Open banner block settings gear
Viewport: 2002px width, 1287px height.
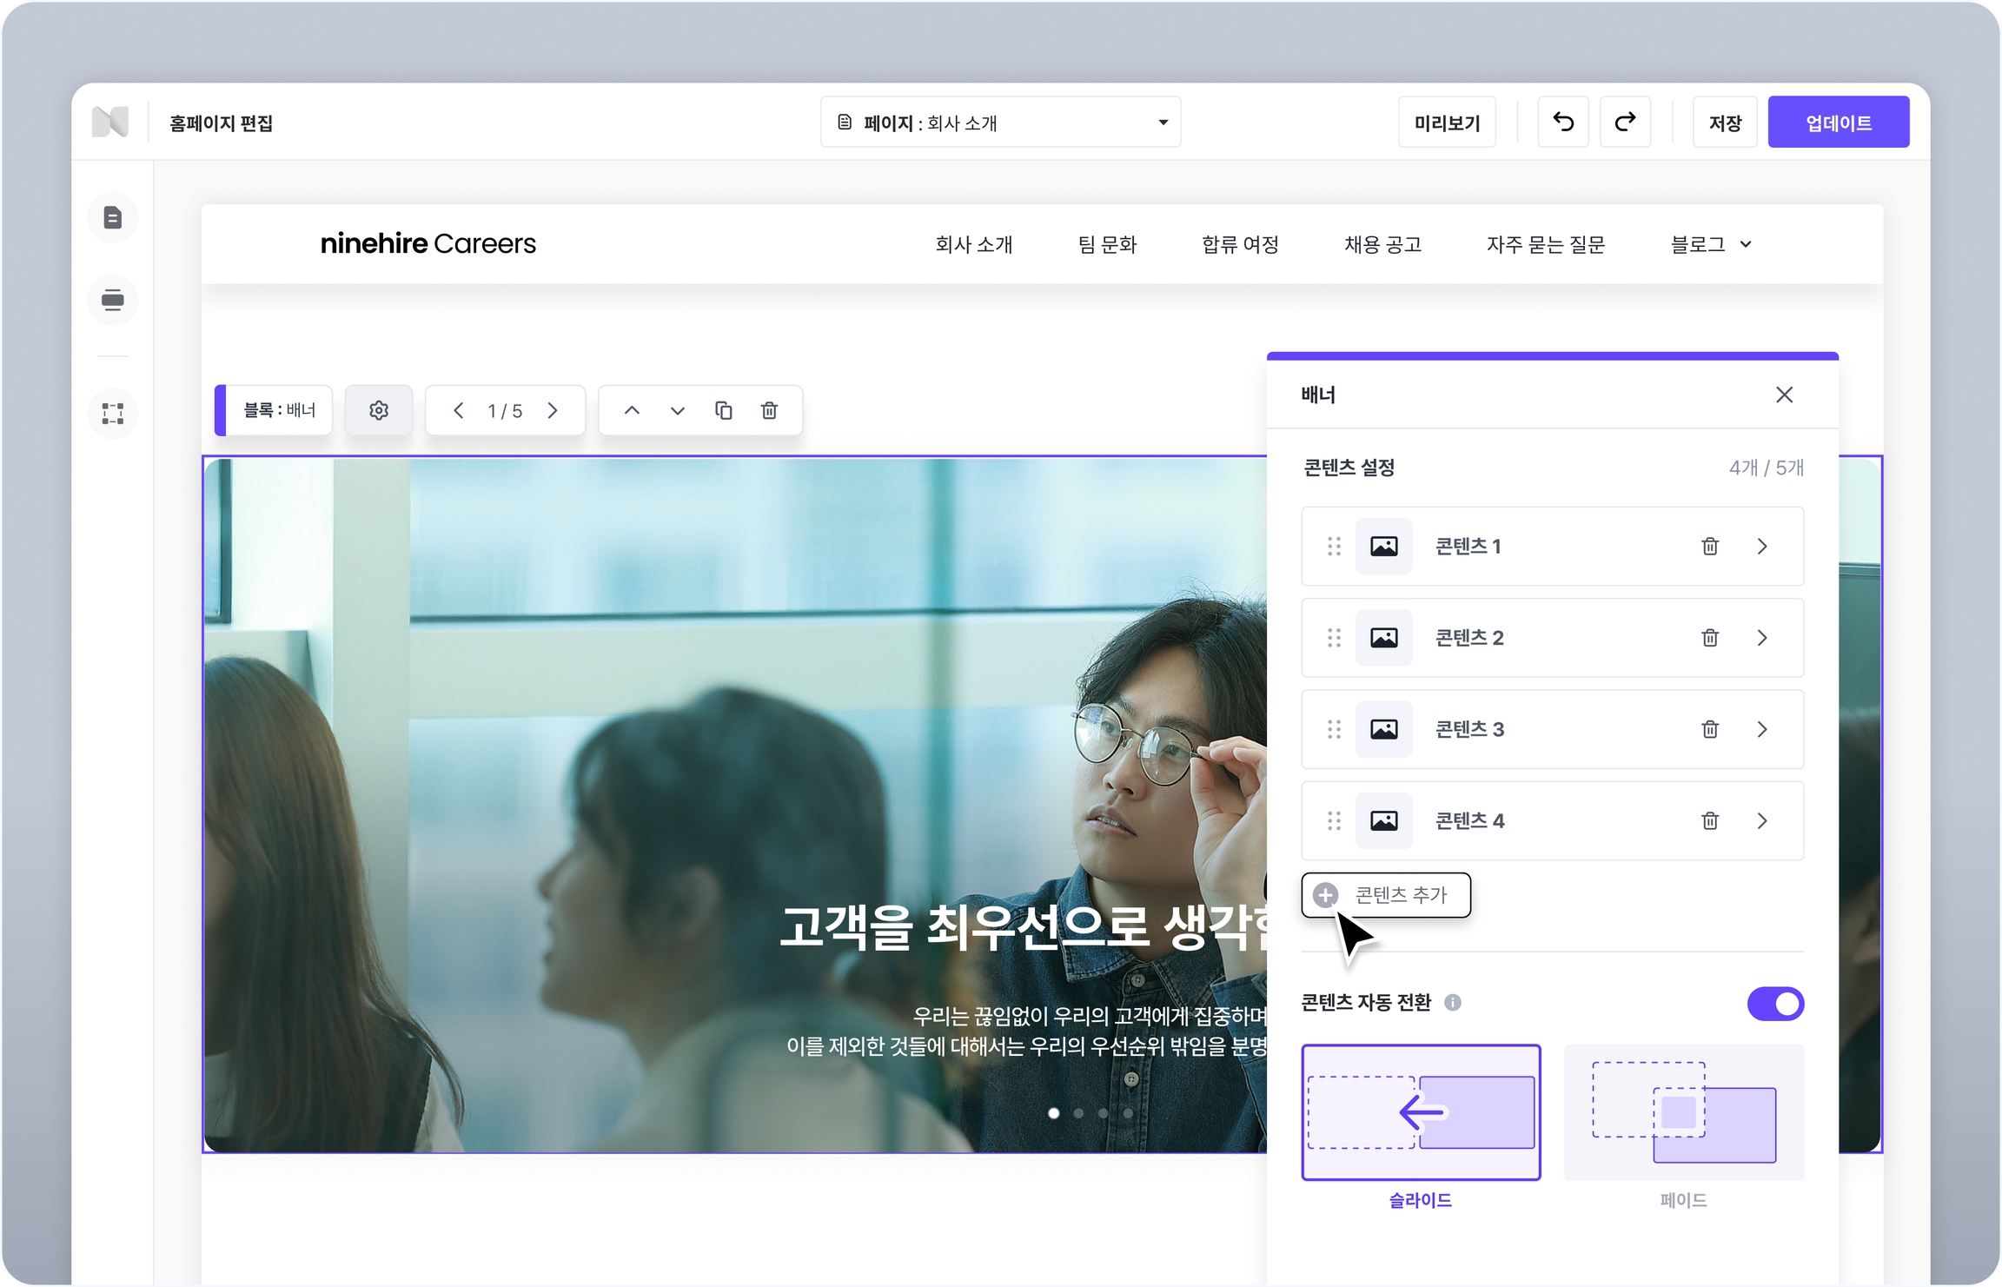[x=379, y=410]
